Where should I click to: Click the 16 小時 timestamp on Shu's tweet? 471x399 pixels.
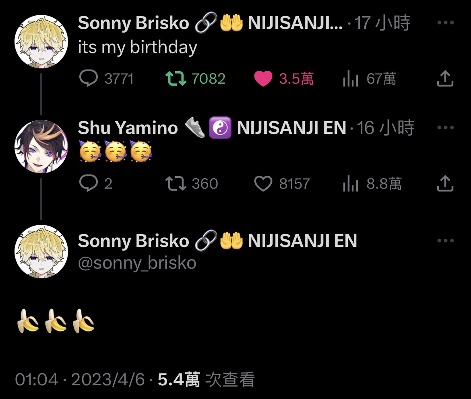pos(385,128)
